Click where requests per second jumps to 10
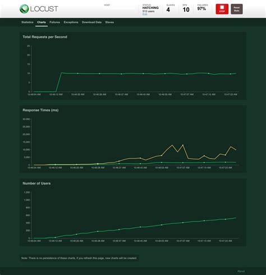The image size is (266, 275). 62,73
